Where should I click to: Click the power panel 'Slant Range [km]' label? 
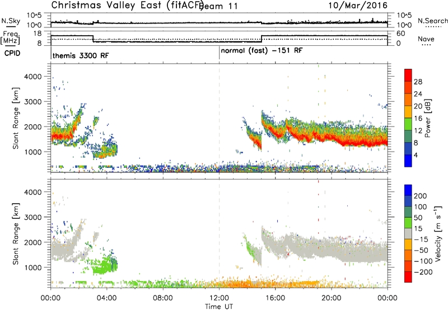point(16,118)
